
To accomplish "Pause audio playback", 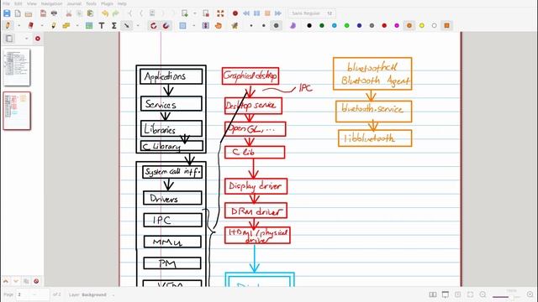I will click(256, 13).
